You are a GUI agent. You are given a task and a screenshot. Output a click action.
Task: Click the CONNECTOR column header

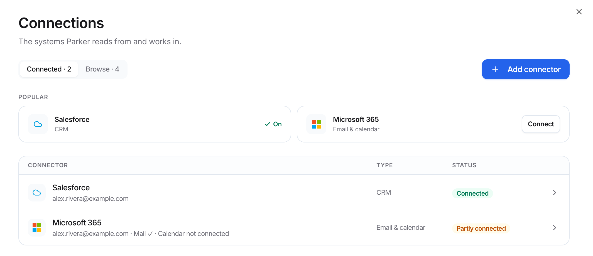pyautogui.click(x=48, y=165)
